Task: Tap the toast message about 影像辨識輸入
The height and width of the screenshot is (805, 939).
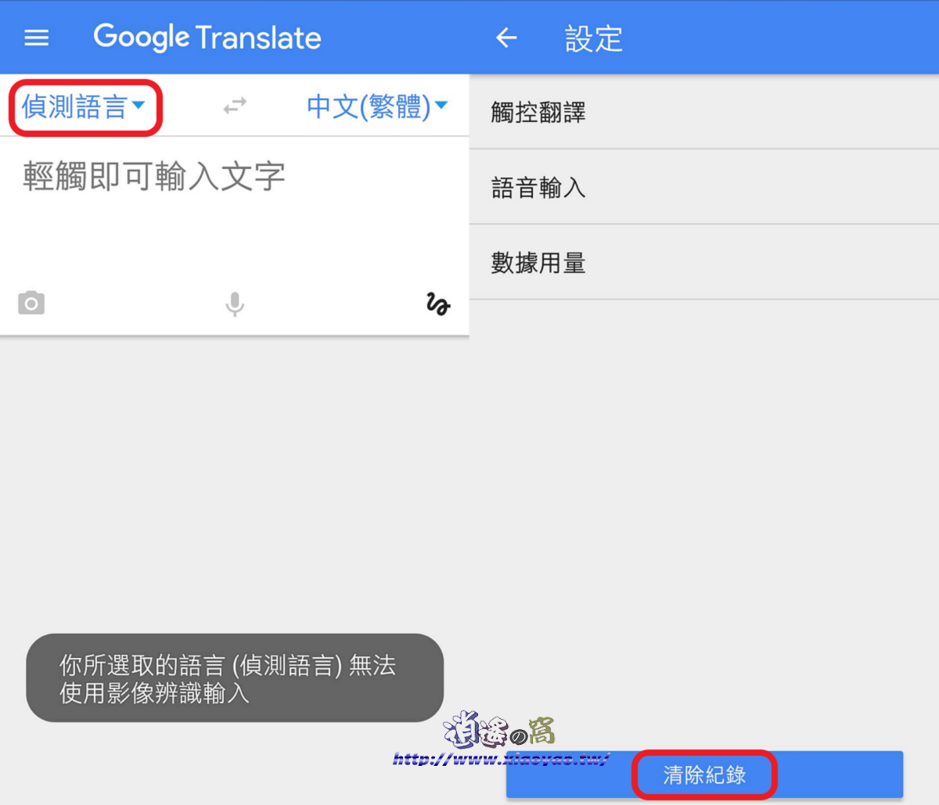Action: (235, 678)
